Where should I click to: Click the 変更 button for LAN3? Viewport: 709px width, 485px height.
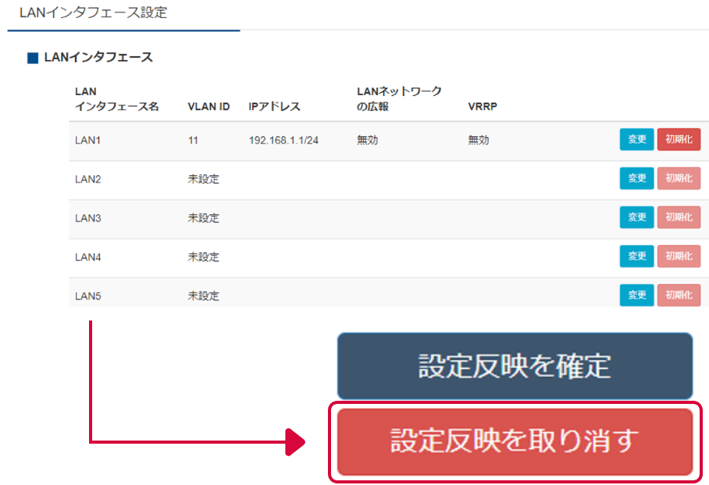636,217
